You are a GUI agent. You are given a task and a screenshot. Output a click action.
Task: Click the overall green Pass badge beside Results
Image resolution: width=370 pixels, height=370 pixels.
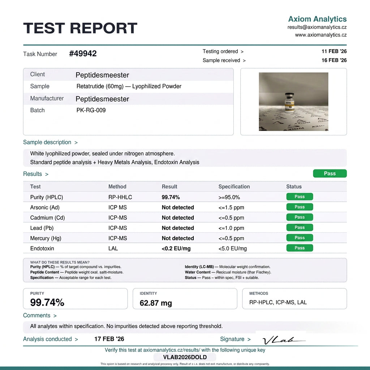pyautogui.click(x=330, y=173)
